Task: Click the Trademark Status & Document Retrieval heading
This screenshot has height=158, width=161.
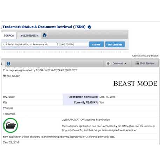Action: click(44, 27)
